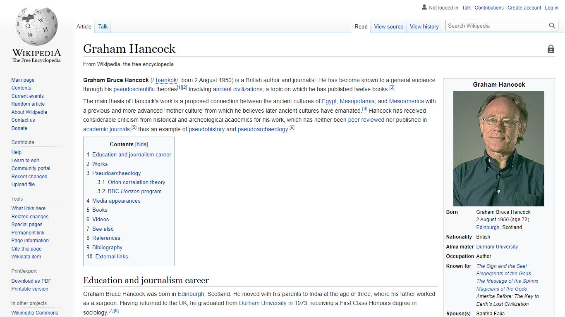Open the Mesoamerica link
The image size is (565, 317).
[x=407, y=101]
